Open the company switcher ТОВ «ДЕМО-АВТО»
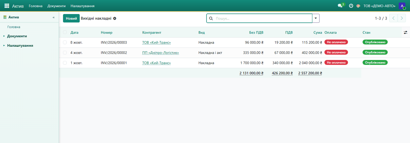Viewport: 410px width, 143px height. pos(379,6)
